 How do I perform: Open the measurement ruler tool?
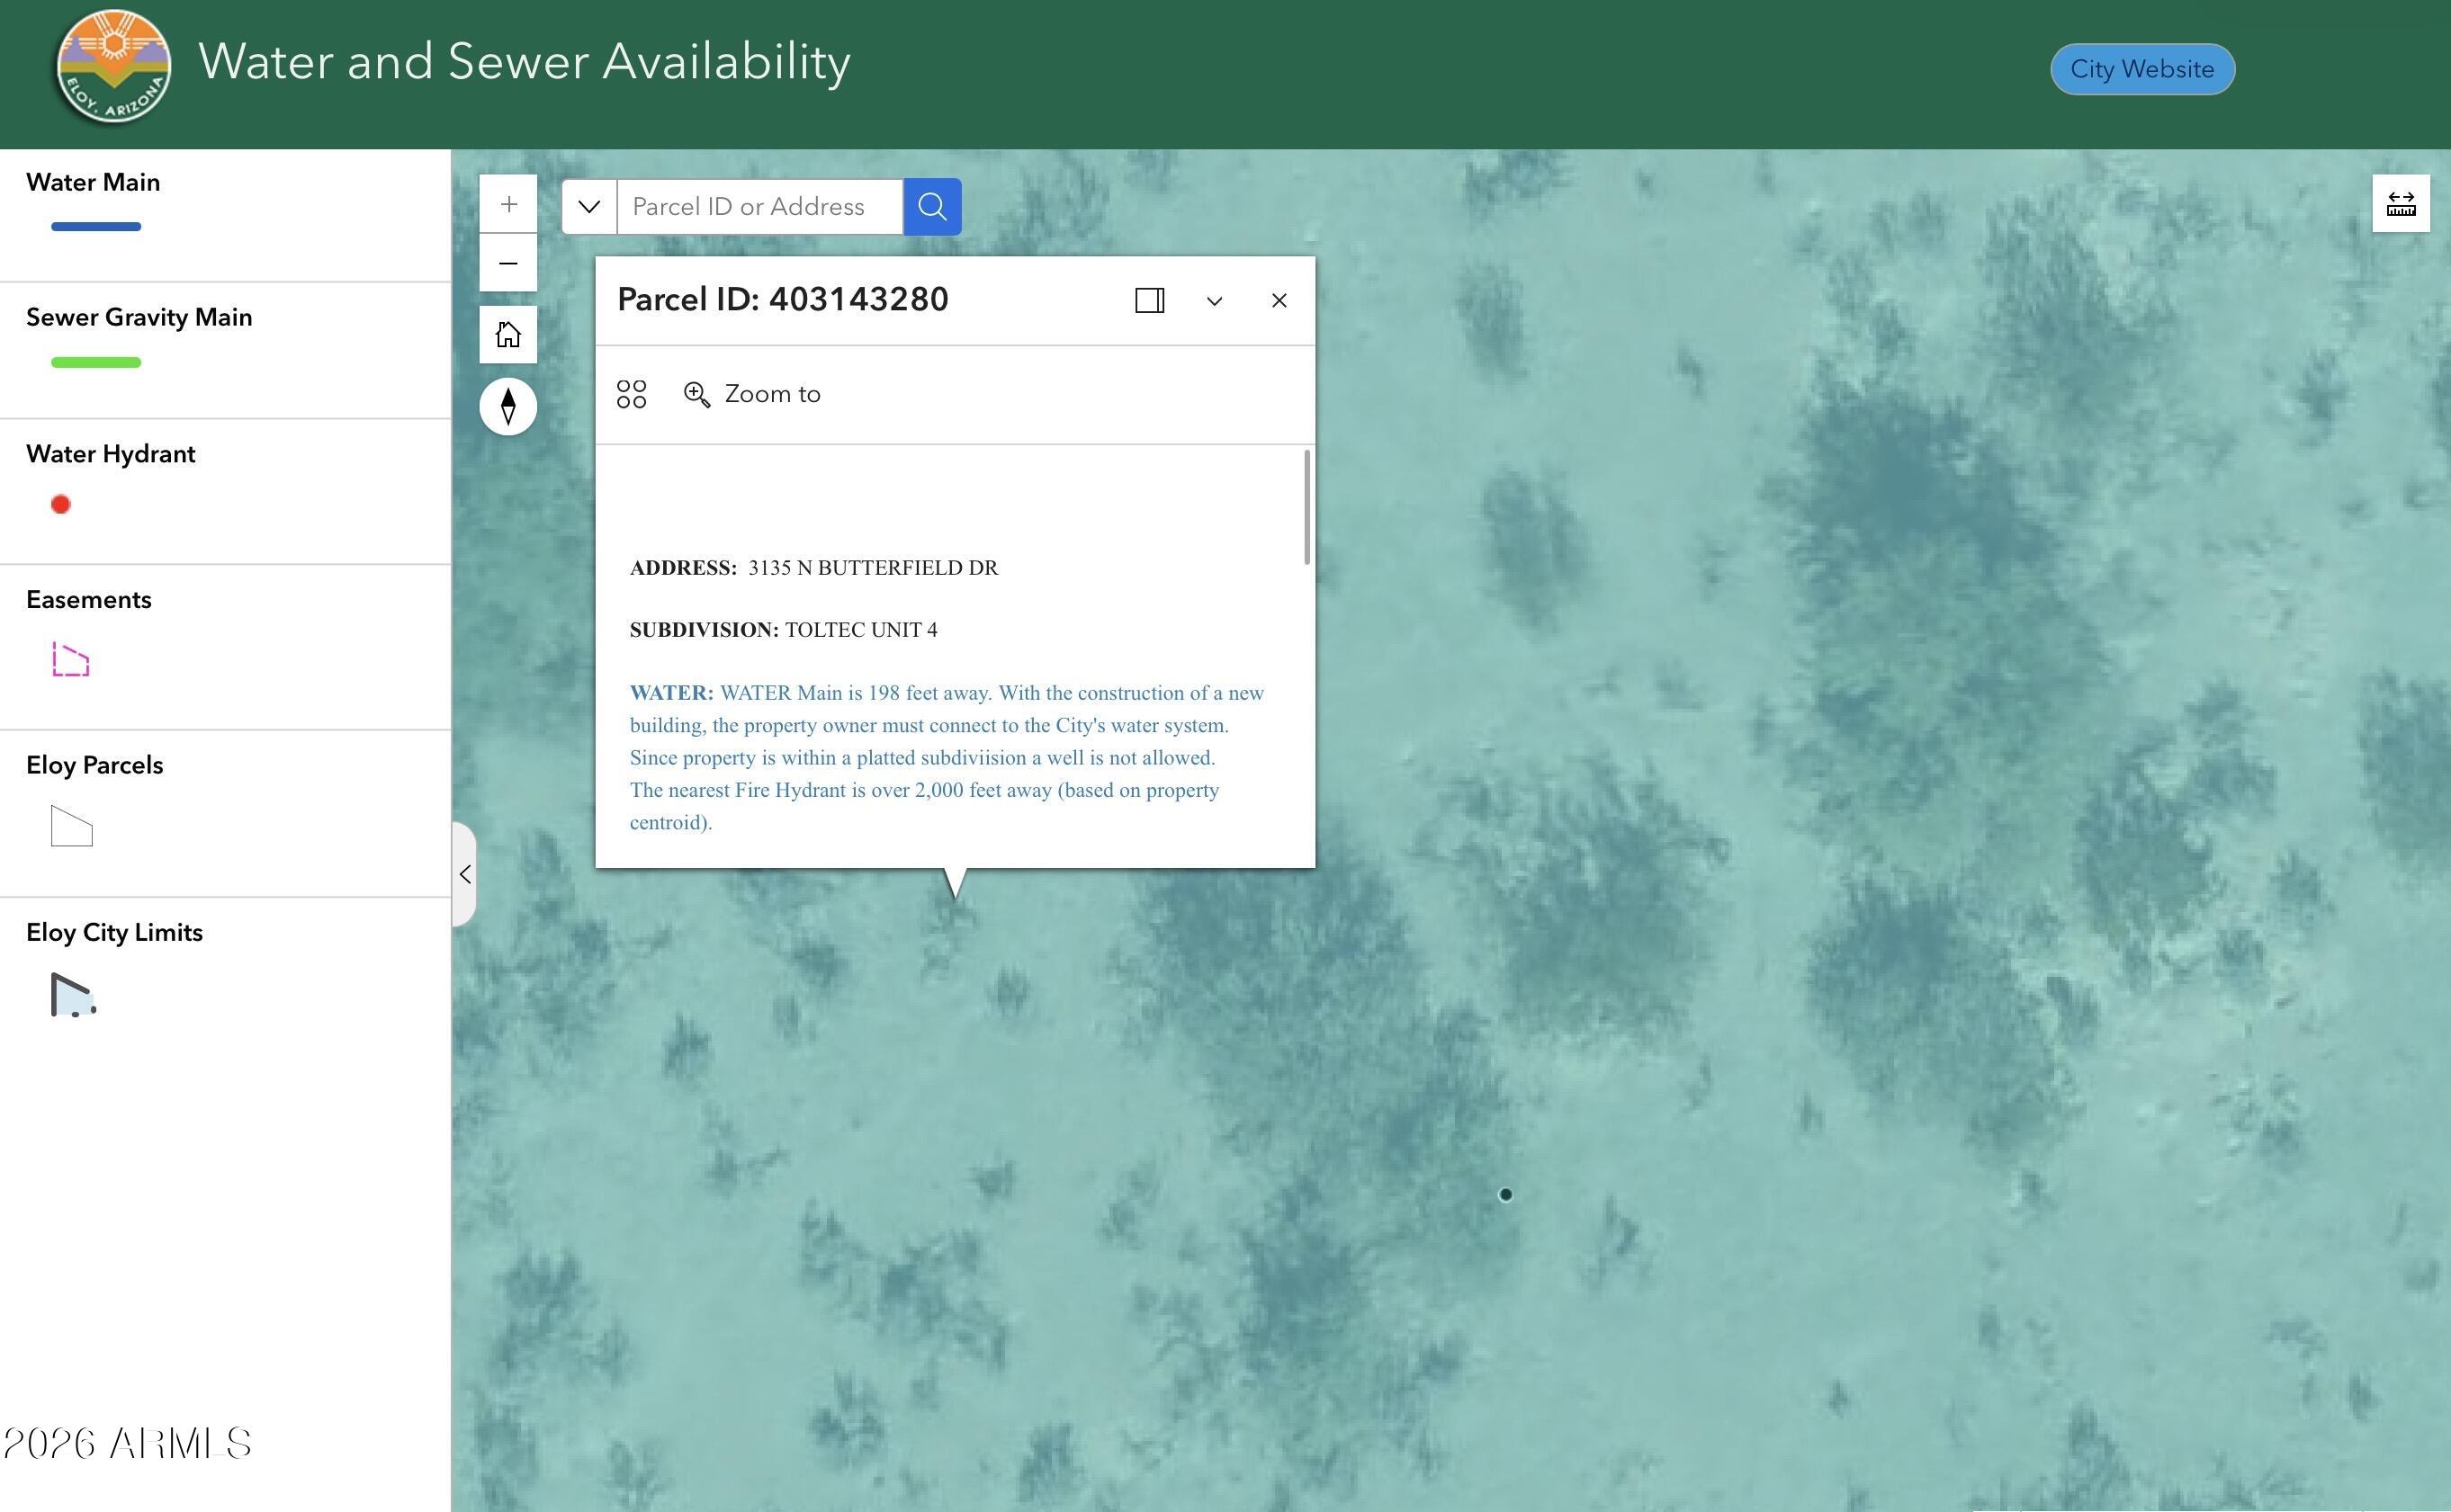point(2400,204)
